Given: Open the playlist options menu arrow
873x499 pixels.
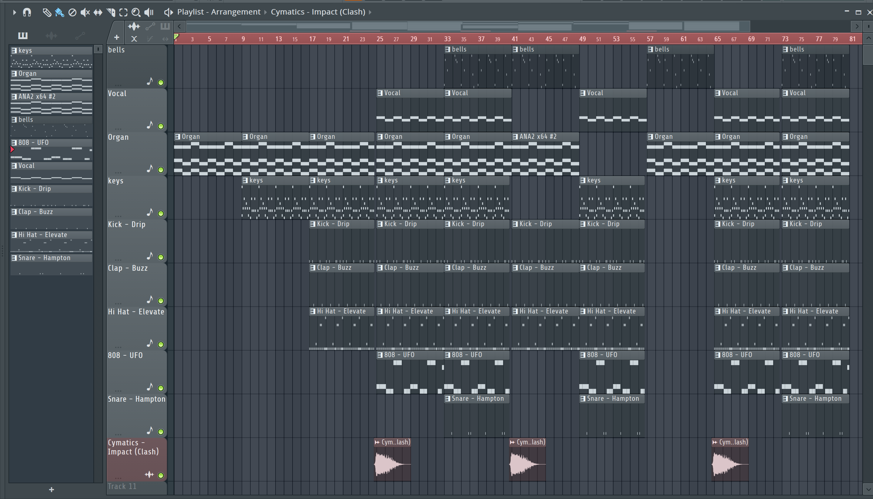Looking at the screenshot, I should point(14,13).
